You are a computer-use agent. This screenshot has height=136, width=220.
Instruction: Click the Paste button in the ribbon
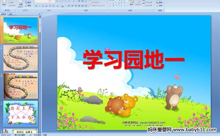click(4, 4)
